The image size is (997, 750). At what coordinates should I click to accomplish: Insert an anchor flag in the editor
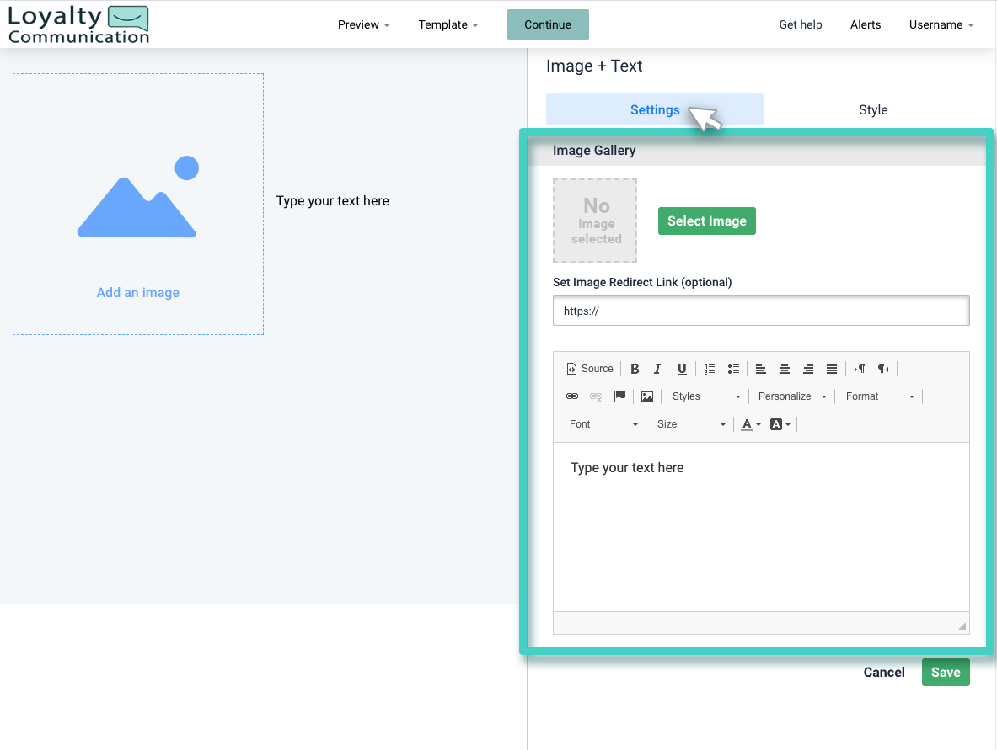(620, 396)
